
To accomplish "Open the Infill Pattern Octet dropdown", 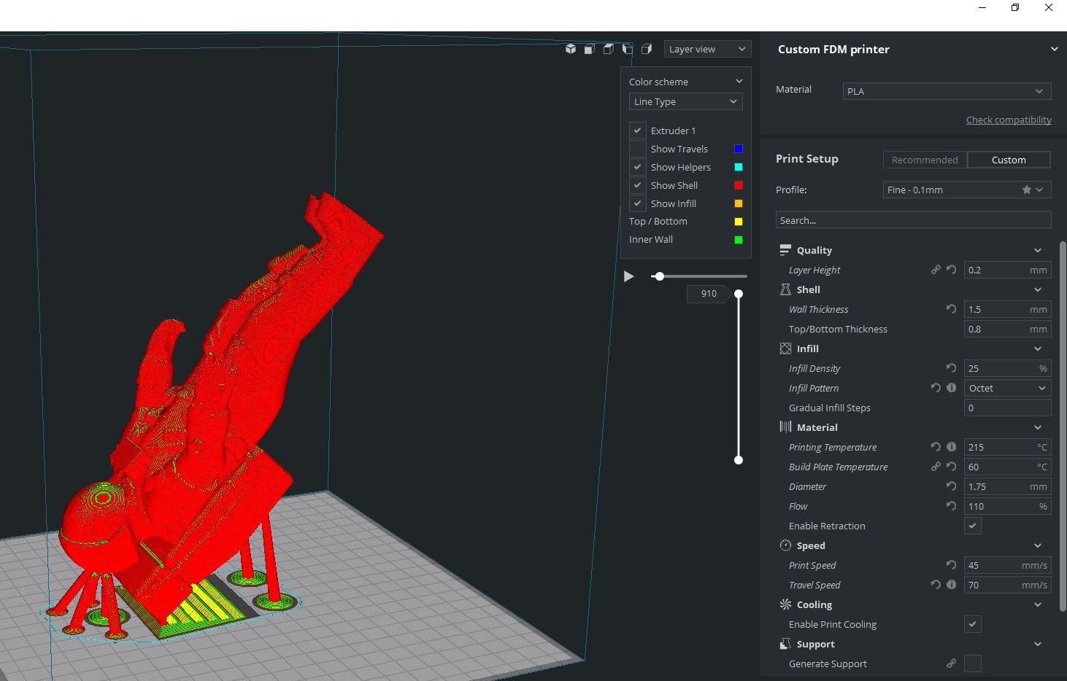I will coord(1007,388).
